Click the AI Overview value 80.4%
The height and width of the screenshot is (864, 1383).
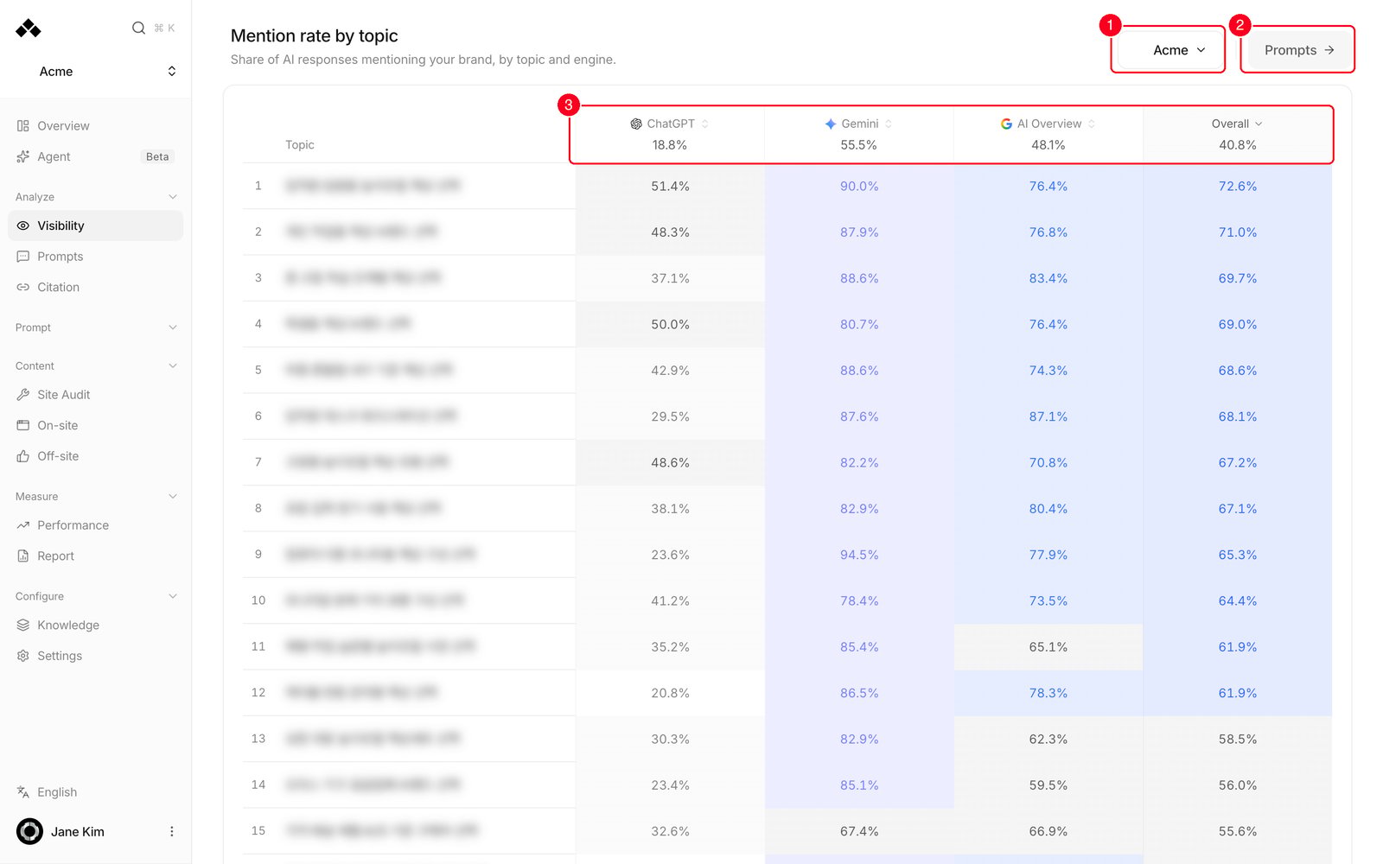coord(1048,509)
